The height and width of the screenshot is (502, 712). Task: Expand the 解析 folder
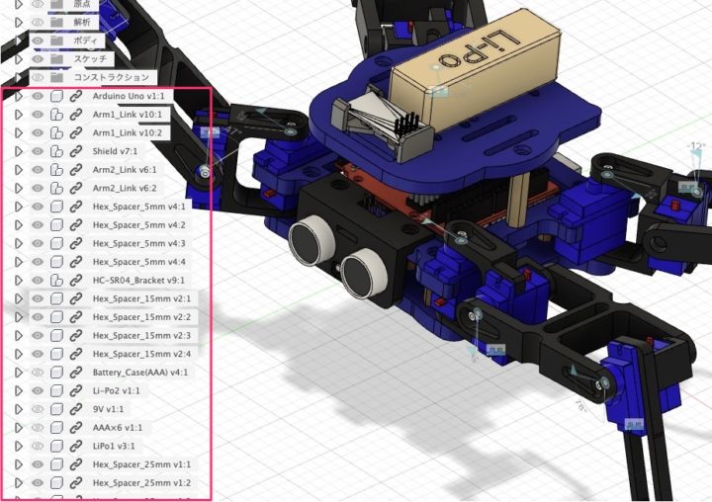pyautogui.click(x=18, y=22)
